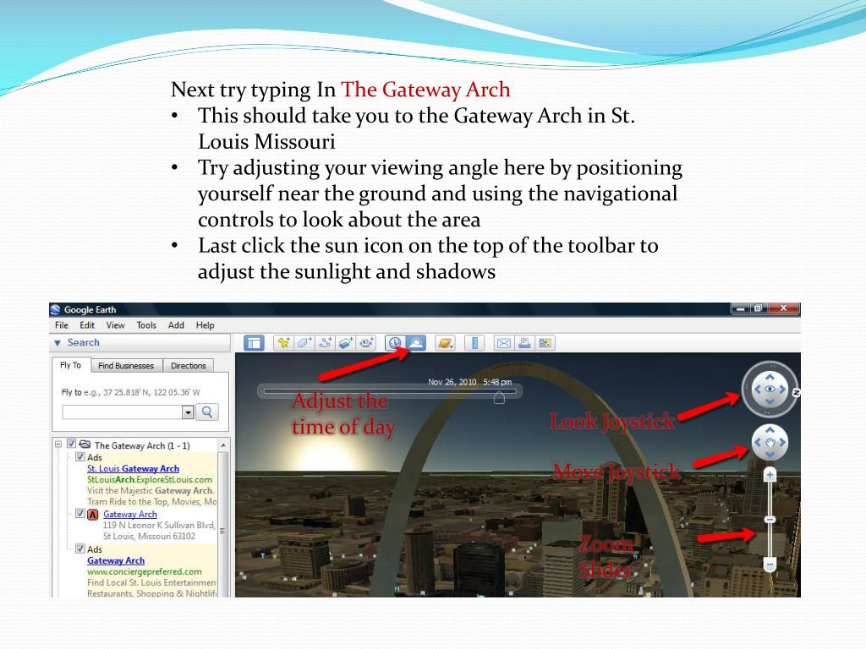The width and height of the screenshot is (866, 649).
Task: Click the Email envelope toolbar icon
Action: coord(504,343)
